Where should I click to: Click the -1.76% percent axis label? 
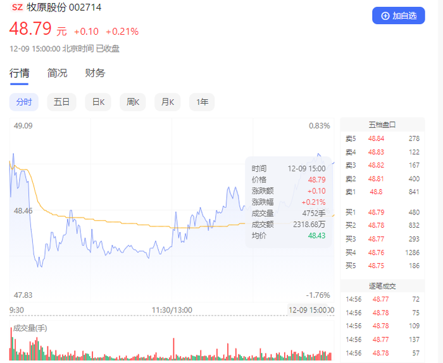318,295
